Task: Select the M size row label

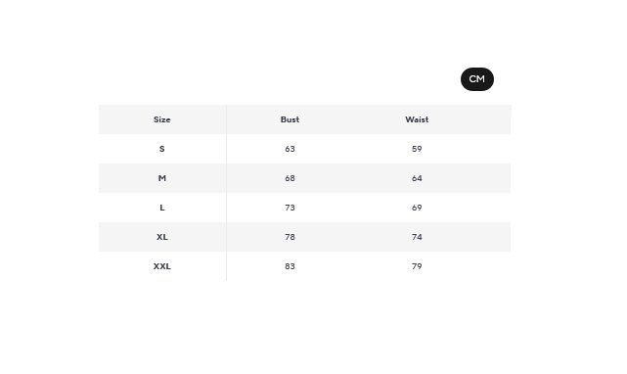Action: pos(162,178)
